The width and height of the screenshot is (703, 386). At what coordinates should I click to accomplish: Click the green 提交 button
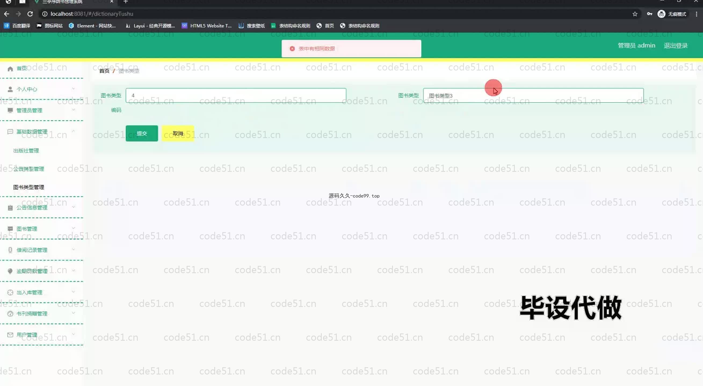[142, 133]
